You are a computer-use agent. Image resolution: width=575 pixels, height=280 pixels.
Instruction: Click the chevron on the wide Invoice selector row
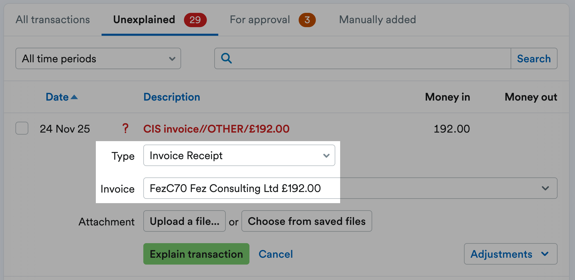[545, 188]
